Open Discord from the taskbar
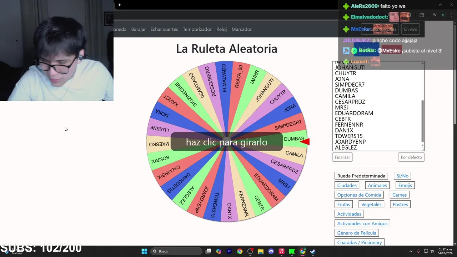The height and width of the screenshot is (257, 457). point(271,251)
